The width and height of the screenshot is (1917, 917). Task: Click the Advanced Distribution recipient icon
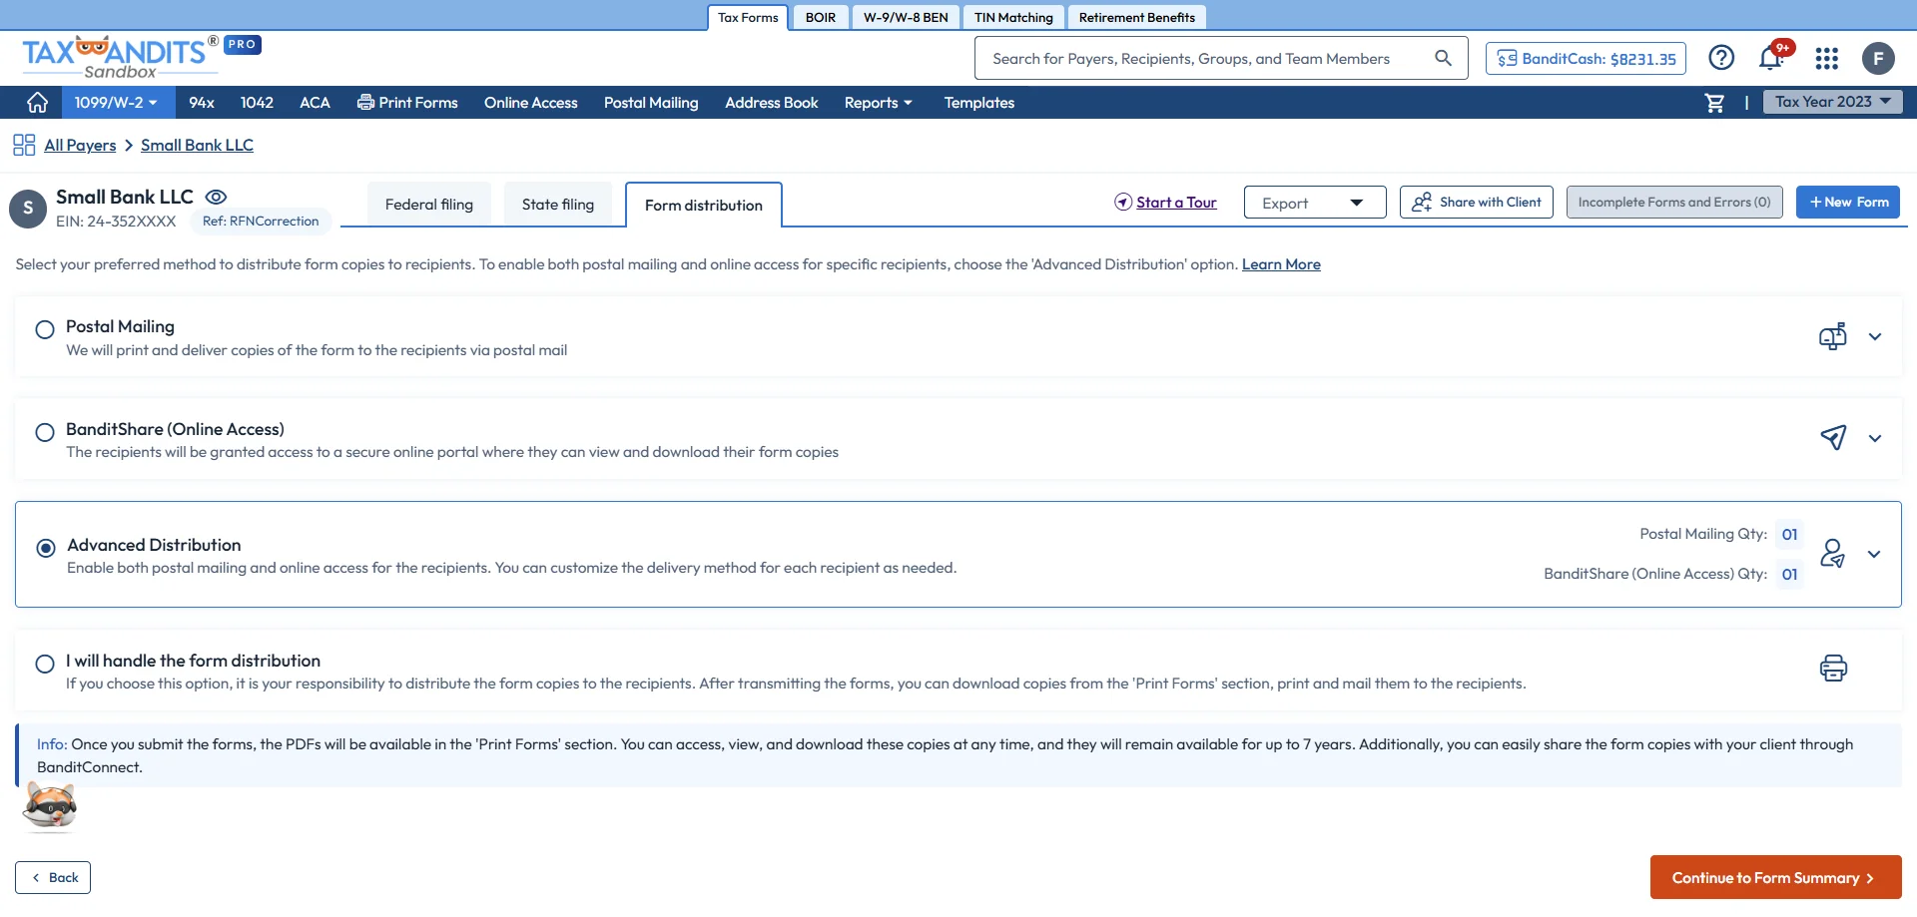click(1832, 553)
